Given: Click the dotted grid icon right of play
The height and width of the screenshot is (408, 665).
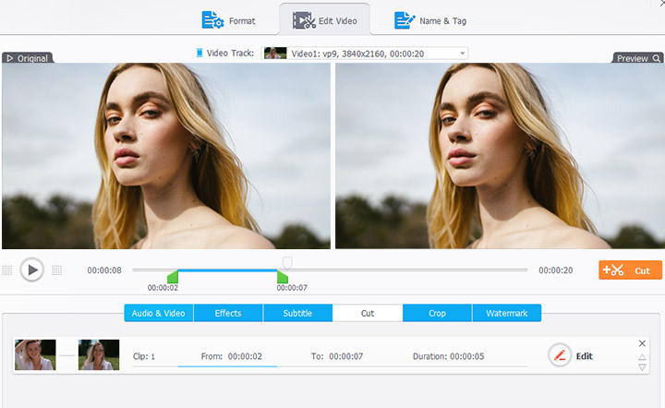Looking at the screenshot, I should click(57, 270).
